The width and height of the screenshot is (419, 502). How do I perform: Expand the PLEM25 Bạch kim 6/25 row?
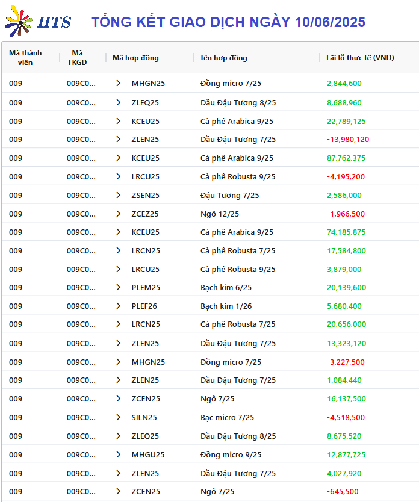tap(119, 288)
